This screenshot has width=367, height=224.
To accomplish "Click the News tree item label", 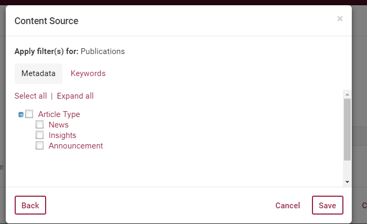I will click(x=59, y=125).
